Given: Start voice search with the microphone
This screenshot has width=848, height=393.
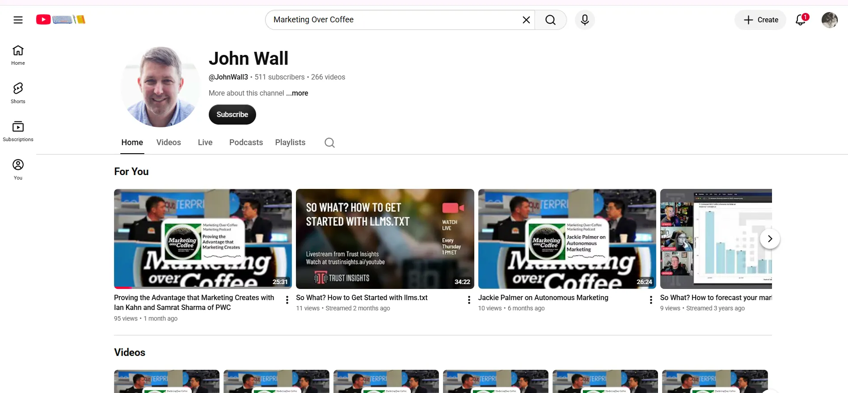Looking at the screenshot, I should pos(585,20).
